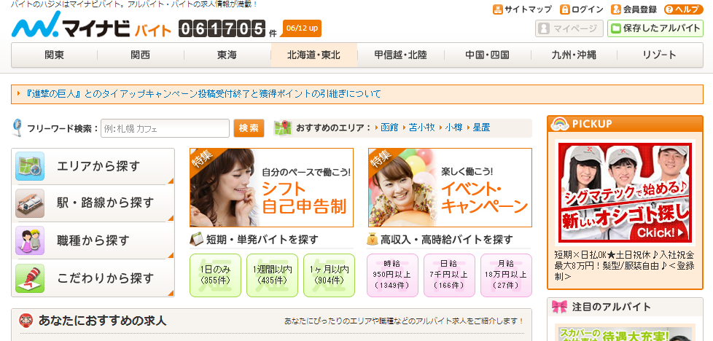The height and width of the screenshot is (341, 713).
Task: Open the 苫小牧 area link
Action: pos(421,128)
